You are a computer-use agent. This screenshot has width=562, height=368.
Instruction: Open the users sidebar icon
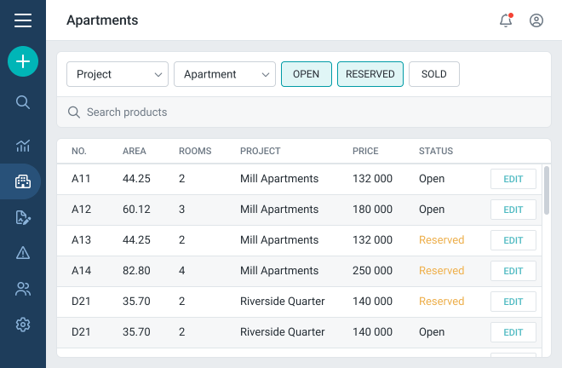[x=23, y=289]
